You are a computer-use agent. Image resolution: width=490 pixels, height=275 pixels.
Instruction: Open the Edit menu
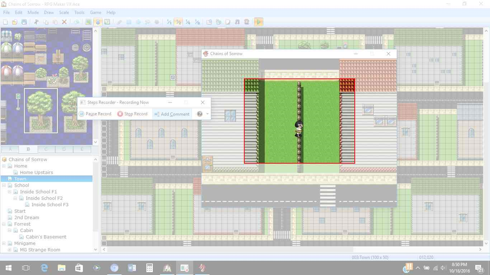pos(19,13)
